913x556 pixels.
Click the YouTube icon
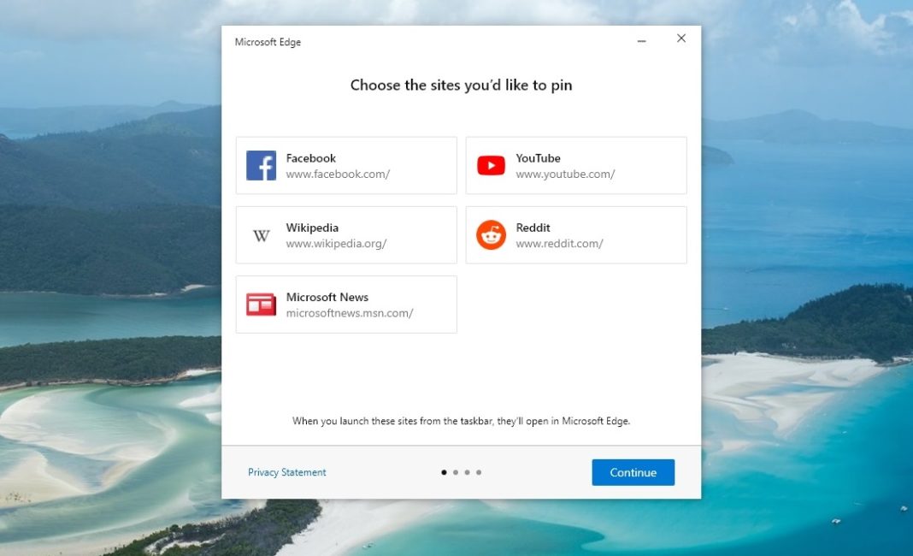pyautogui.click(x=490, y=165)
